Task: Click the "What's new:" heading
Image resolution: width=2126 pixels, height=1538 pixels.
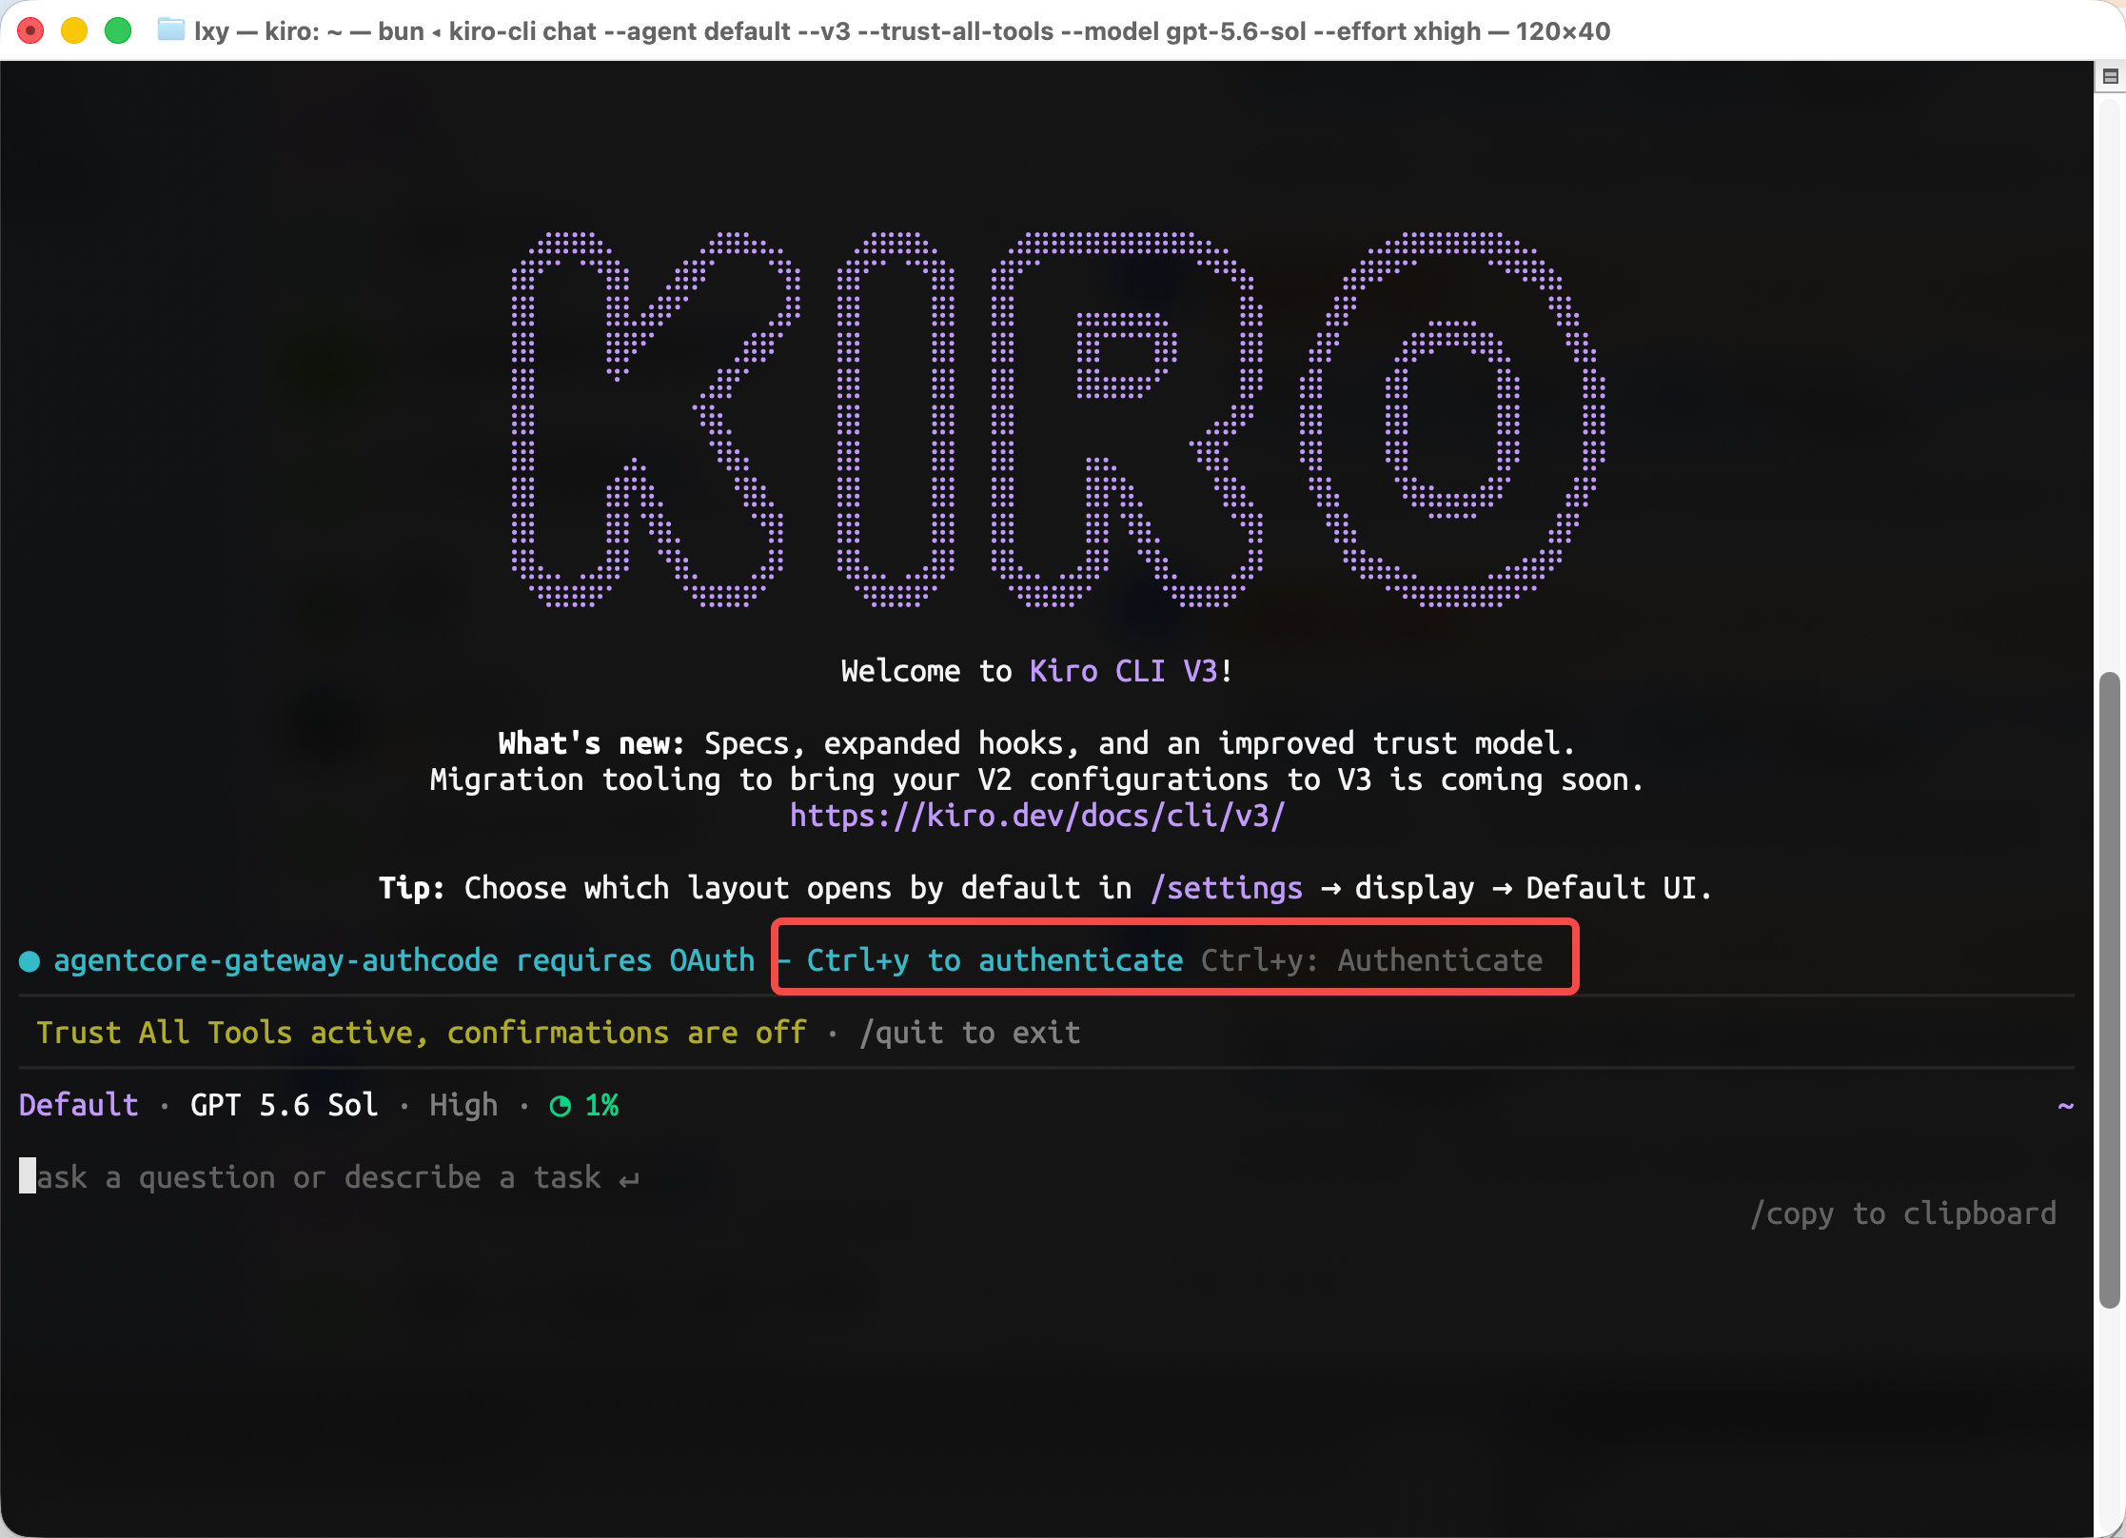Action: tap(591, 743)
